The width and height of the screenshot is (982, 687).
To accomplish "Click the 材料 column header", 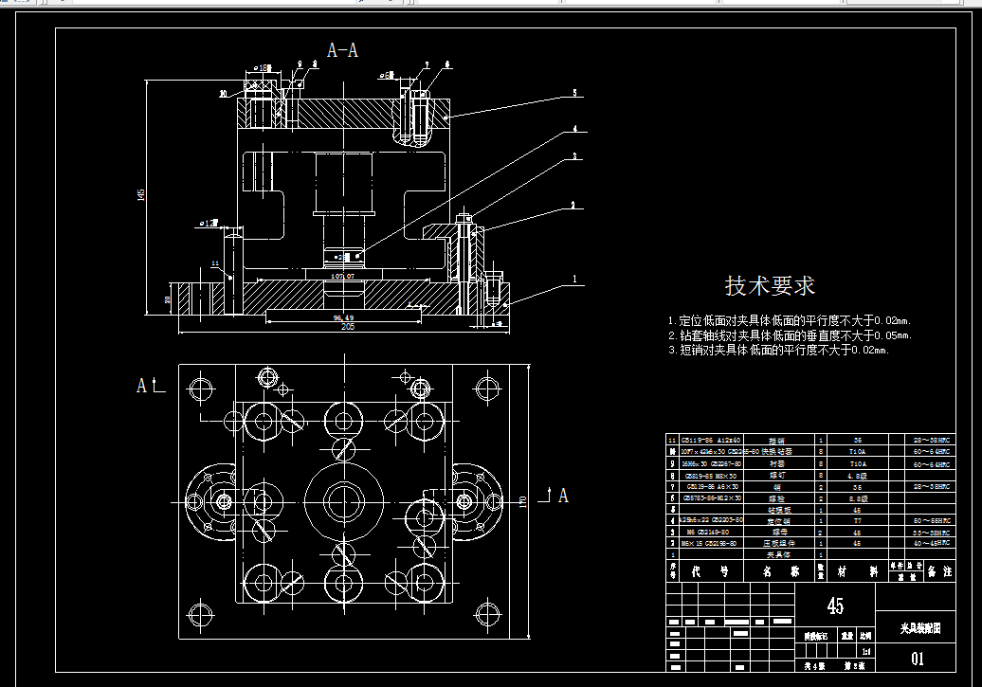I will click(858, 571).
